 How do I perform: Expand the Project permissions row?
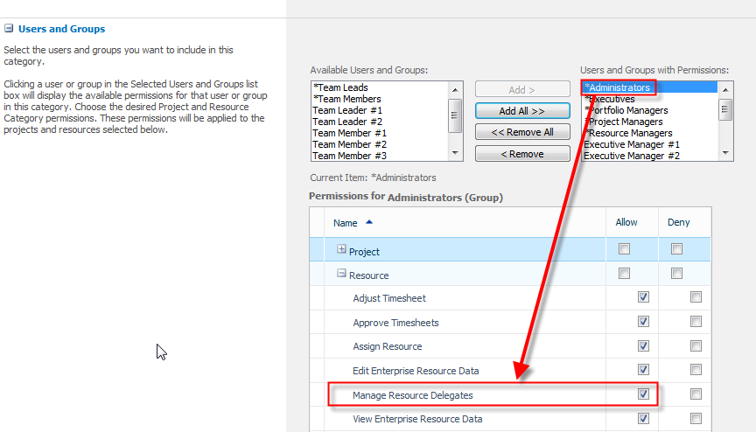[x=342, y=251]
